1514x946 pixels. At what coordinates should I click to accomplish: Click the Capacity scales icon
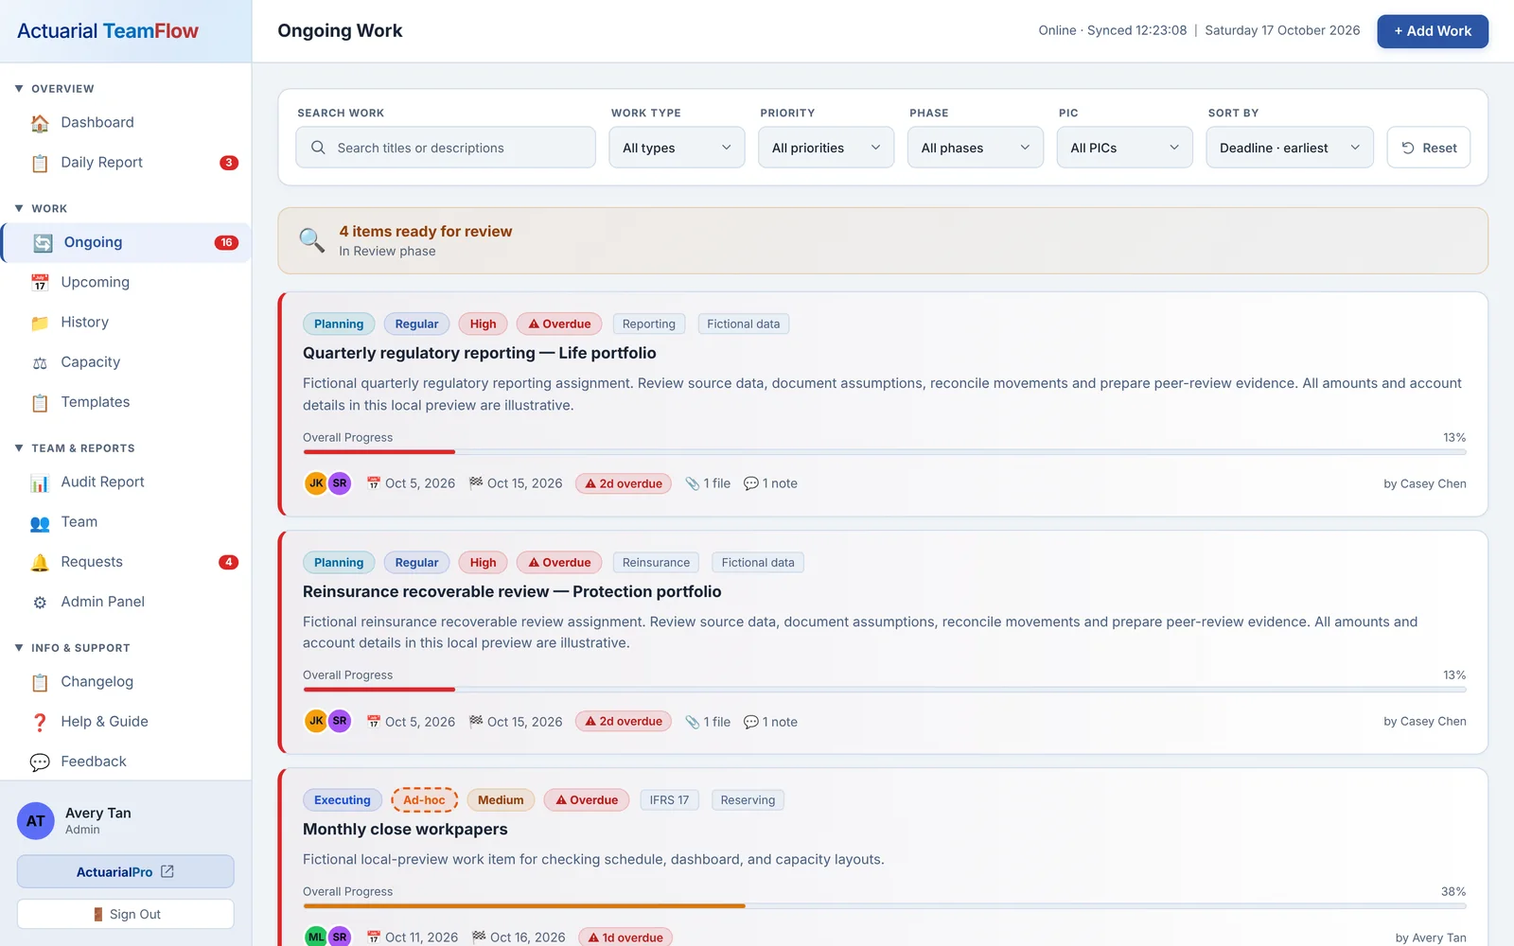40,362
